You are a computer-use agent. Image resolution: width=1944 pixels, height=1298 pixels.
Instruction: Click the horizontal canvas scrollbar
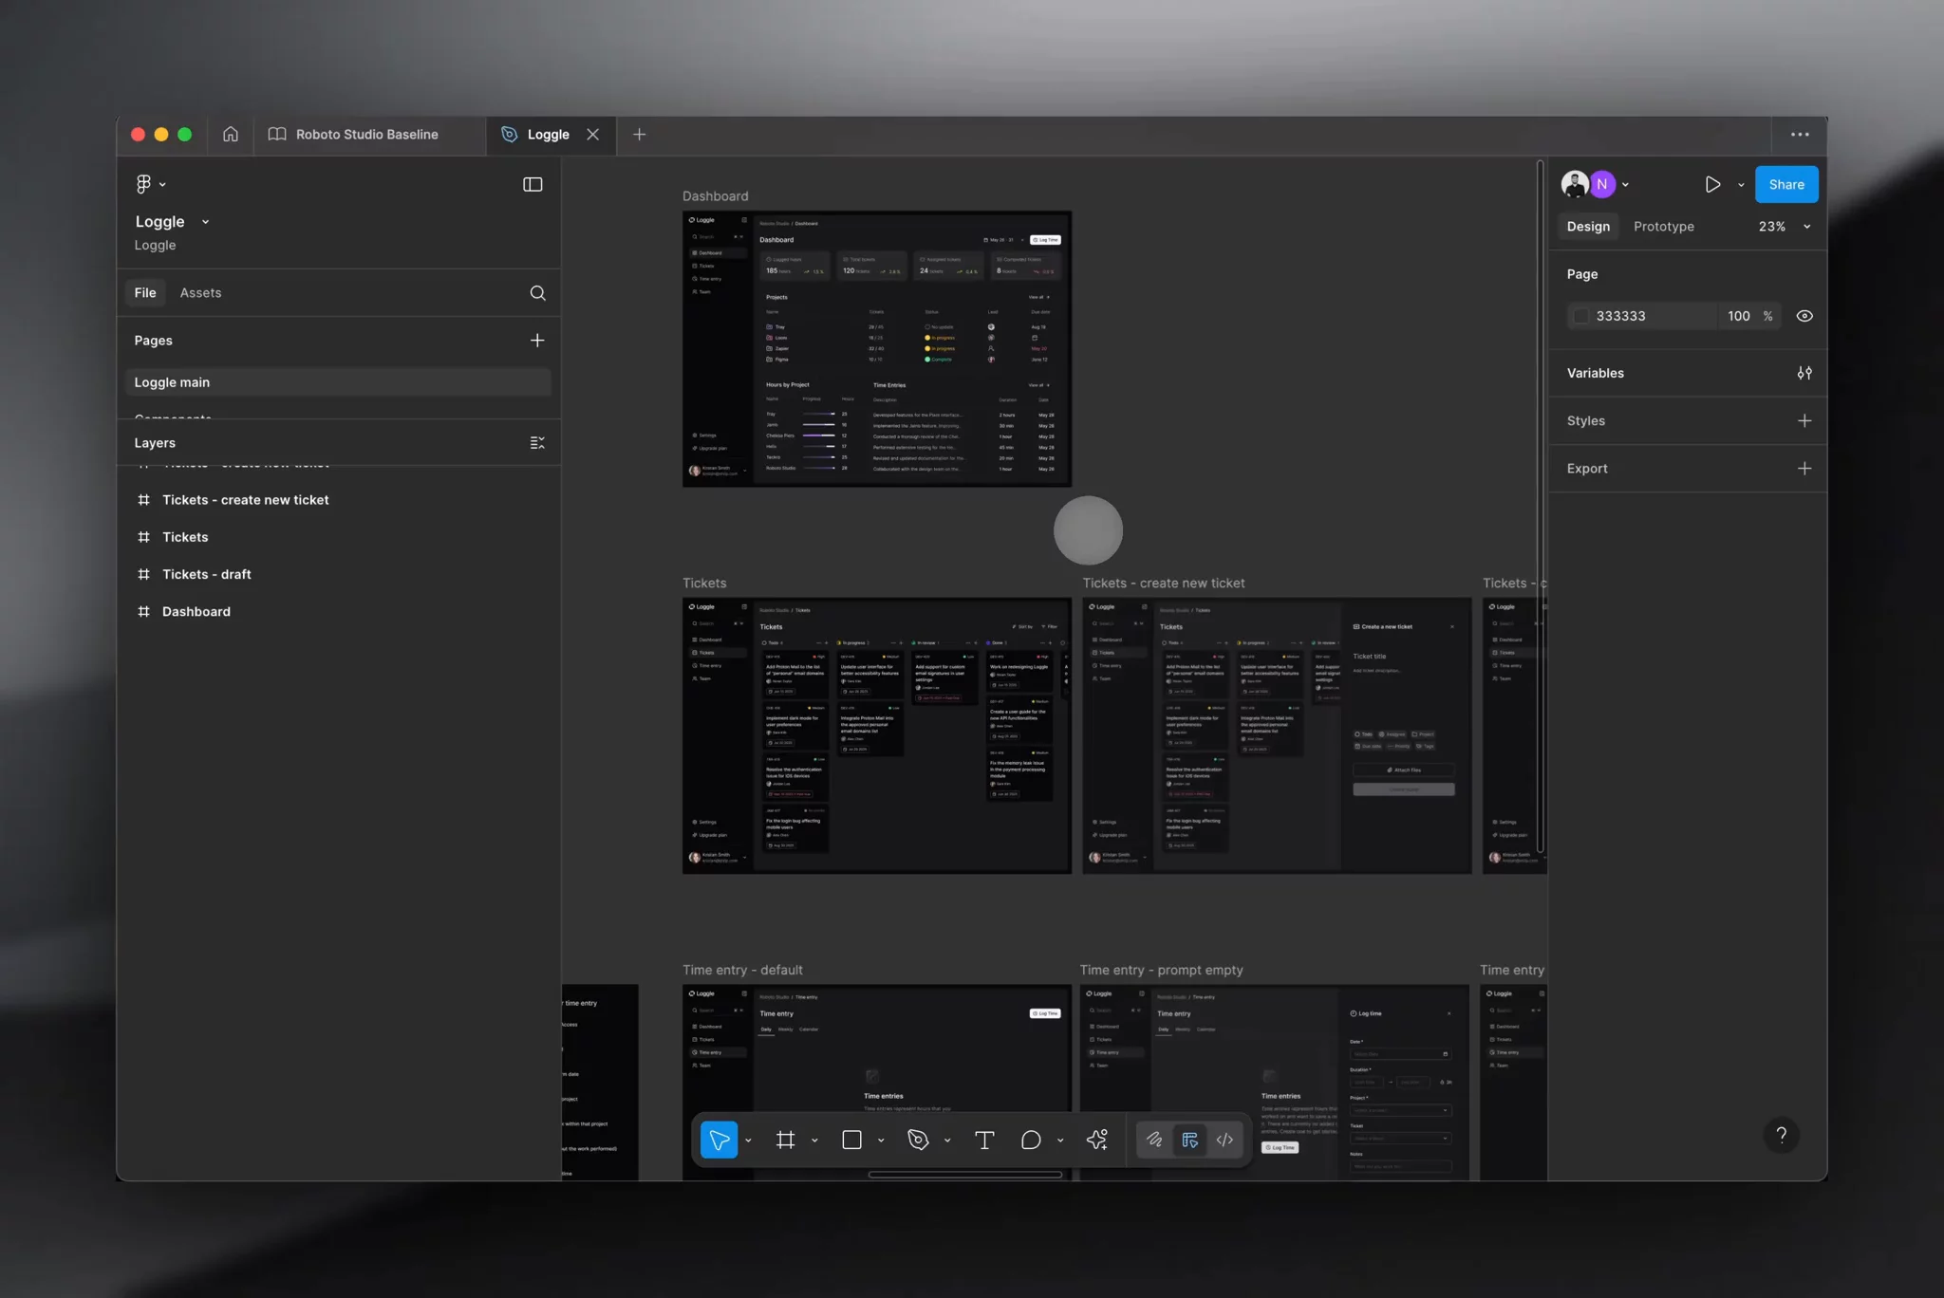click(x=965, y=1175)
